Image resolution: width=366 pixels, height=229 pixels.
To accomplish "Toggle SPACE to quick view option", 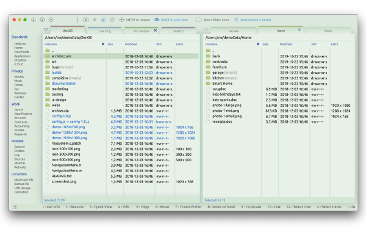I will click(171, 20).
